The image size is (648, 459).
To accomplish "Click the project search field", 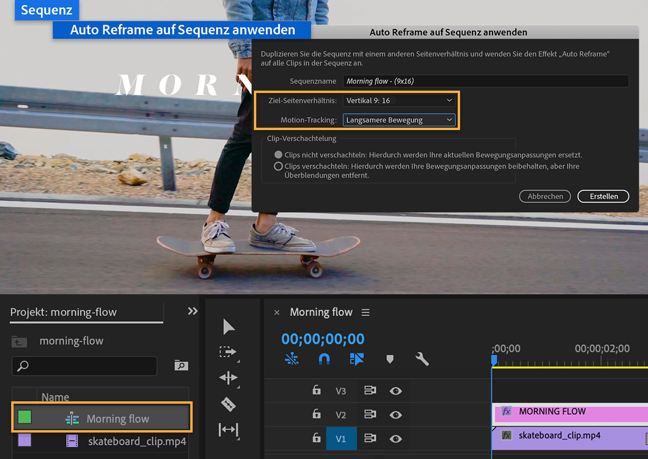I will point(85,366).
